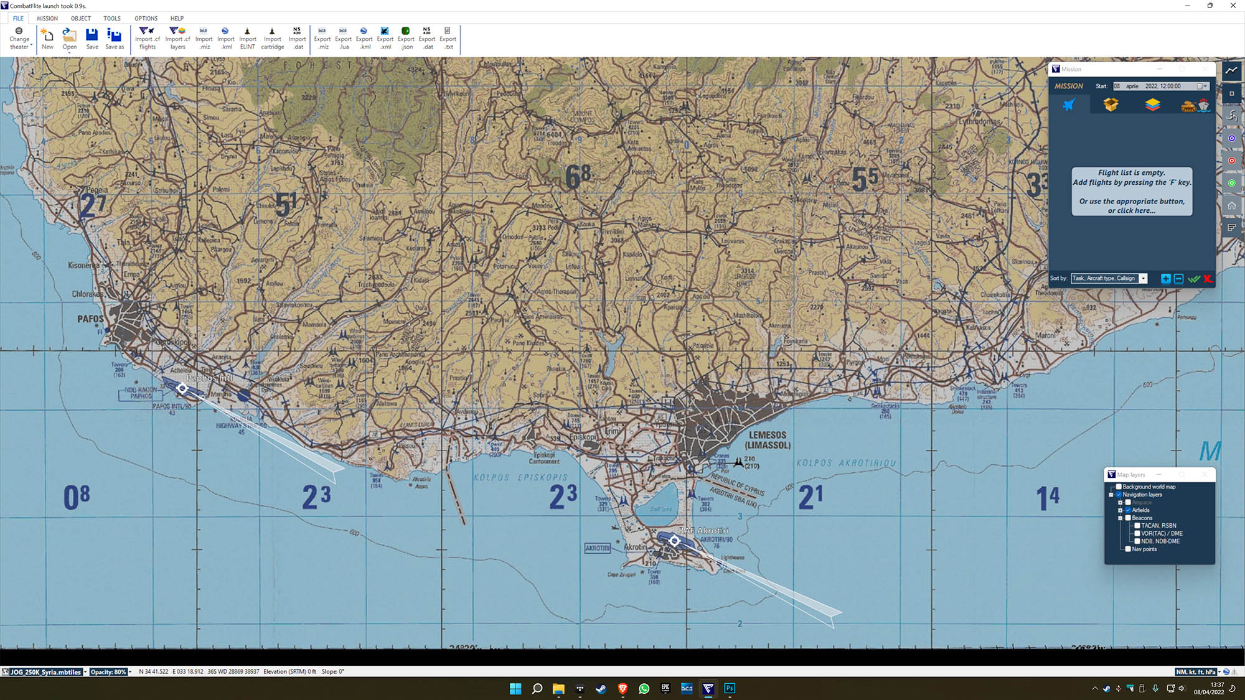Expand the Airfields tree node
The image size is (1245, 700).
1120,510
